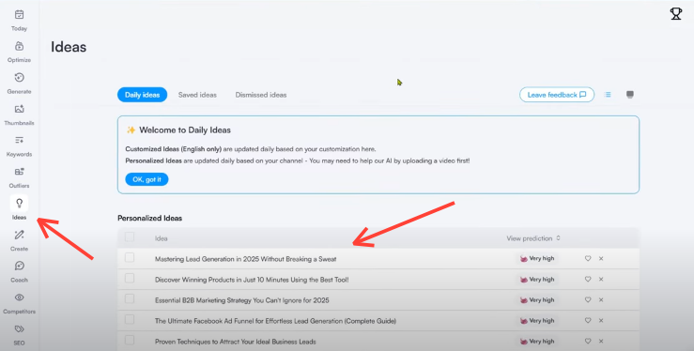Viewport: 694px width, 351px height.
Task: Open idea Mastering Lead Generation in 2025
Action: coord(246,259)
